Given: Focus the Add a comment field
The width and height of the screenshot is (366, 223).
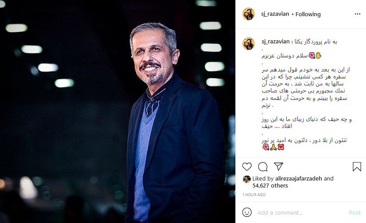Looking at the screenshot, I should coord(301,213).
